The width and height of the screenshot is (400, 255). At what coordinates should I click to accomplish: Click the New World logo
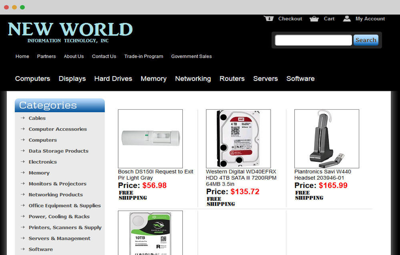click(x=70, y=33)
